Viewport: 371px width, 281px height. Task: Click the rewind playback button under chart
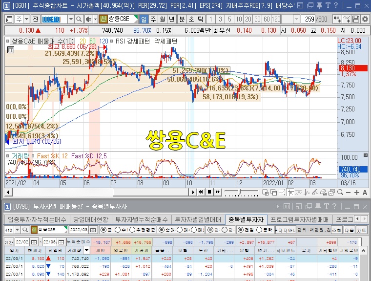click(201, 192)
